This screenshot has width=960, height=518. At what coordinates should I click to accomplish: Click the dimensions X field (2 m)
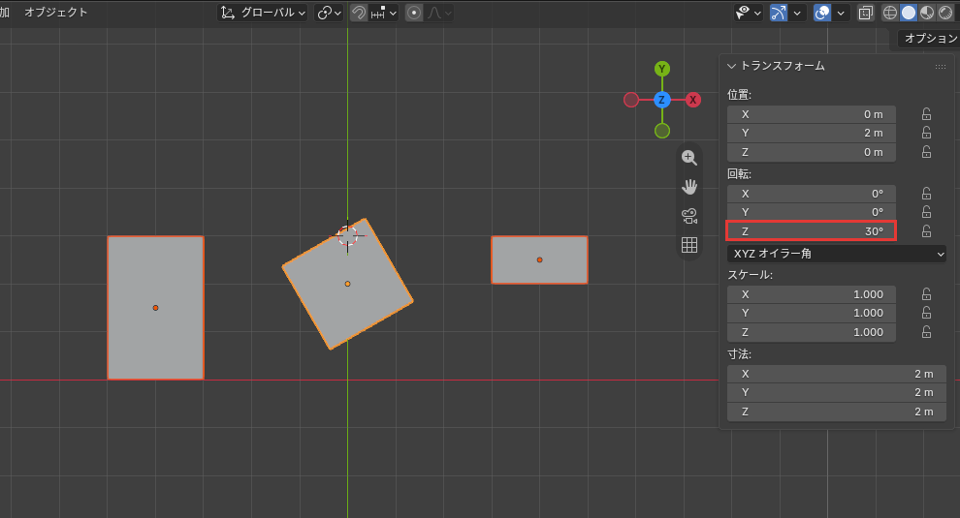(836, 375)
